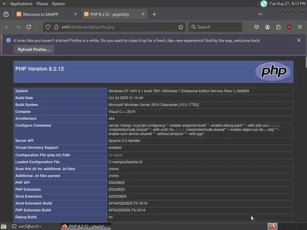Bookmark this page with the star
This screenshot has width=307, height=230.
tap(181, 27)
